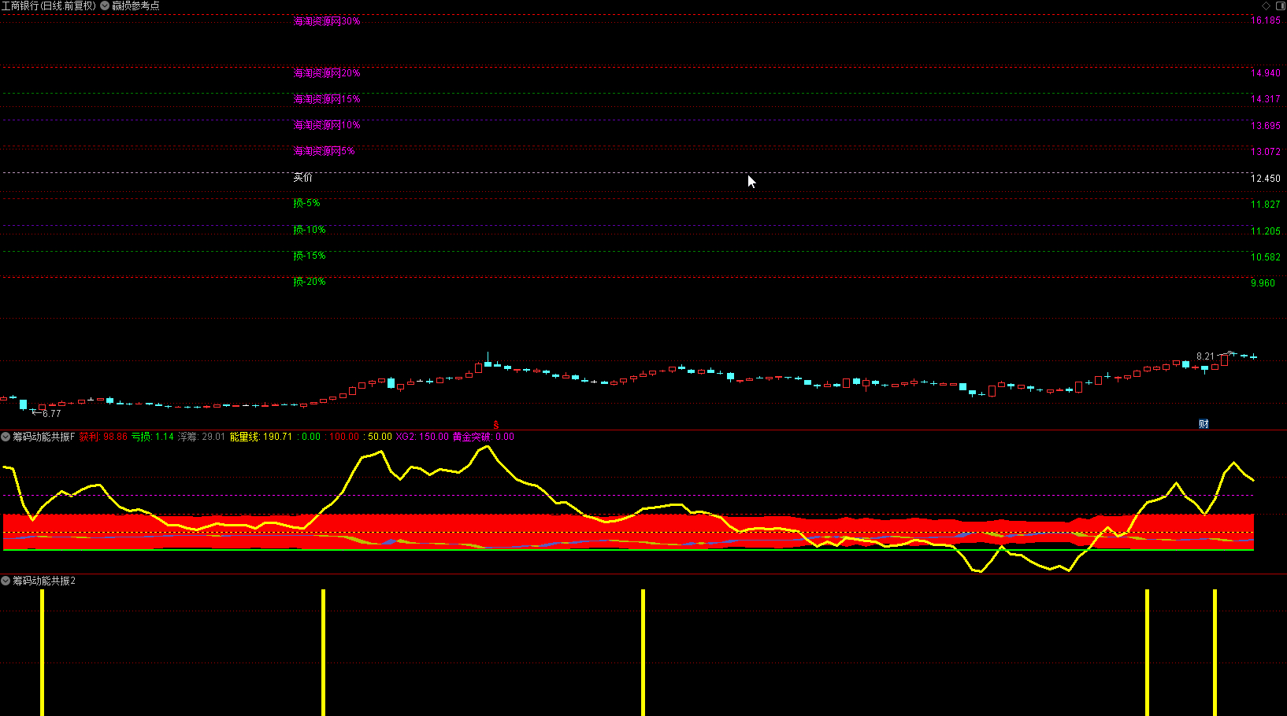Expand the 筹码动能共振2 indicator dropdown

(6, 581)
